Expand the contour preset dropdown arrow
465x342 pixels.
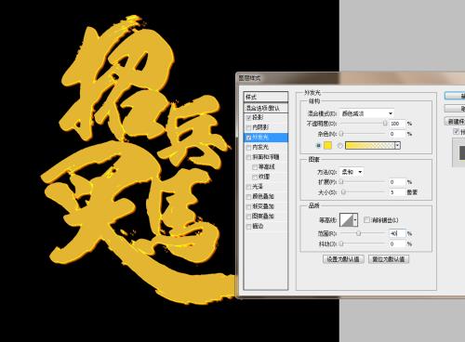[355, 220]
